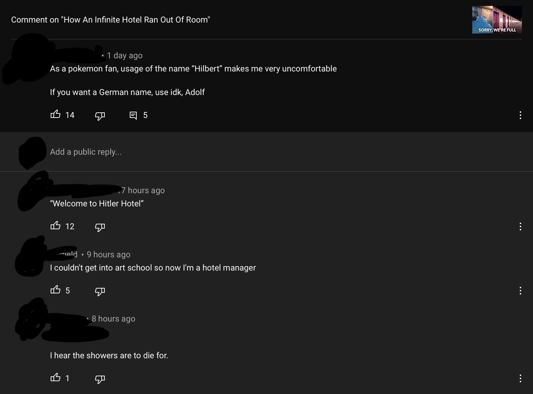
Task: Open the Infinite Hotel video thumbnail
Action: point(497,20)
